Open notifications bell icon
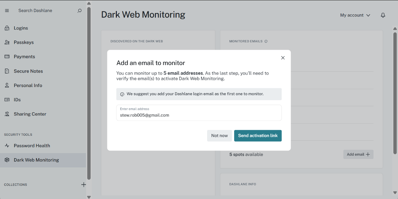The height and width of the screenshot is (199, 398). pos(383,15)
